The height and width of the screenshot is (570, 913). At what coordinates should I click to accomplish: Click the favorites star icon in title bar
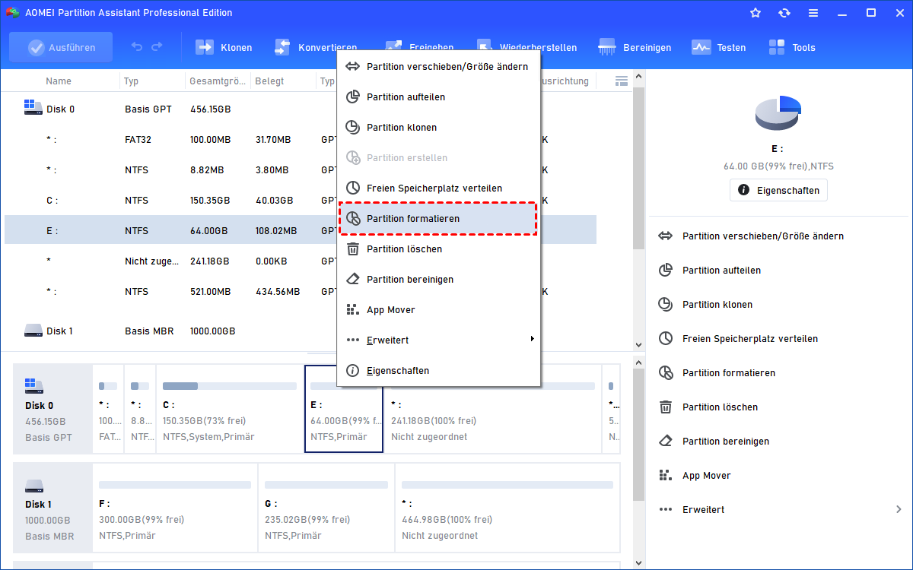coord(756,13)
